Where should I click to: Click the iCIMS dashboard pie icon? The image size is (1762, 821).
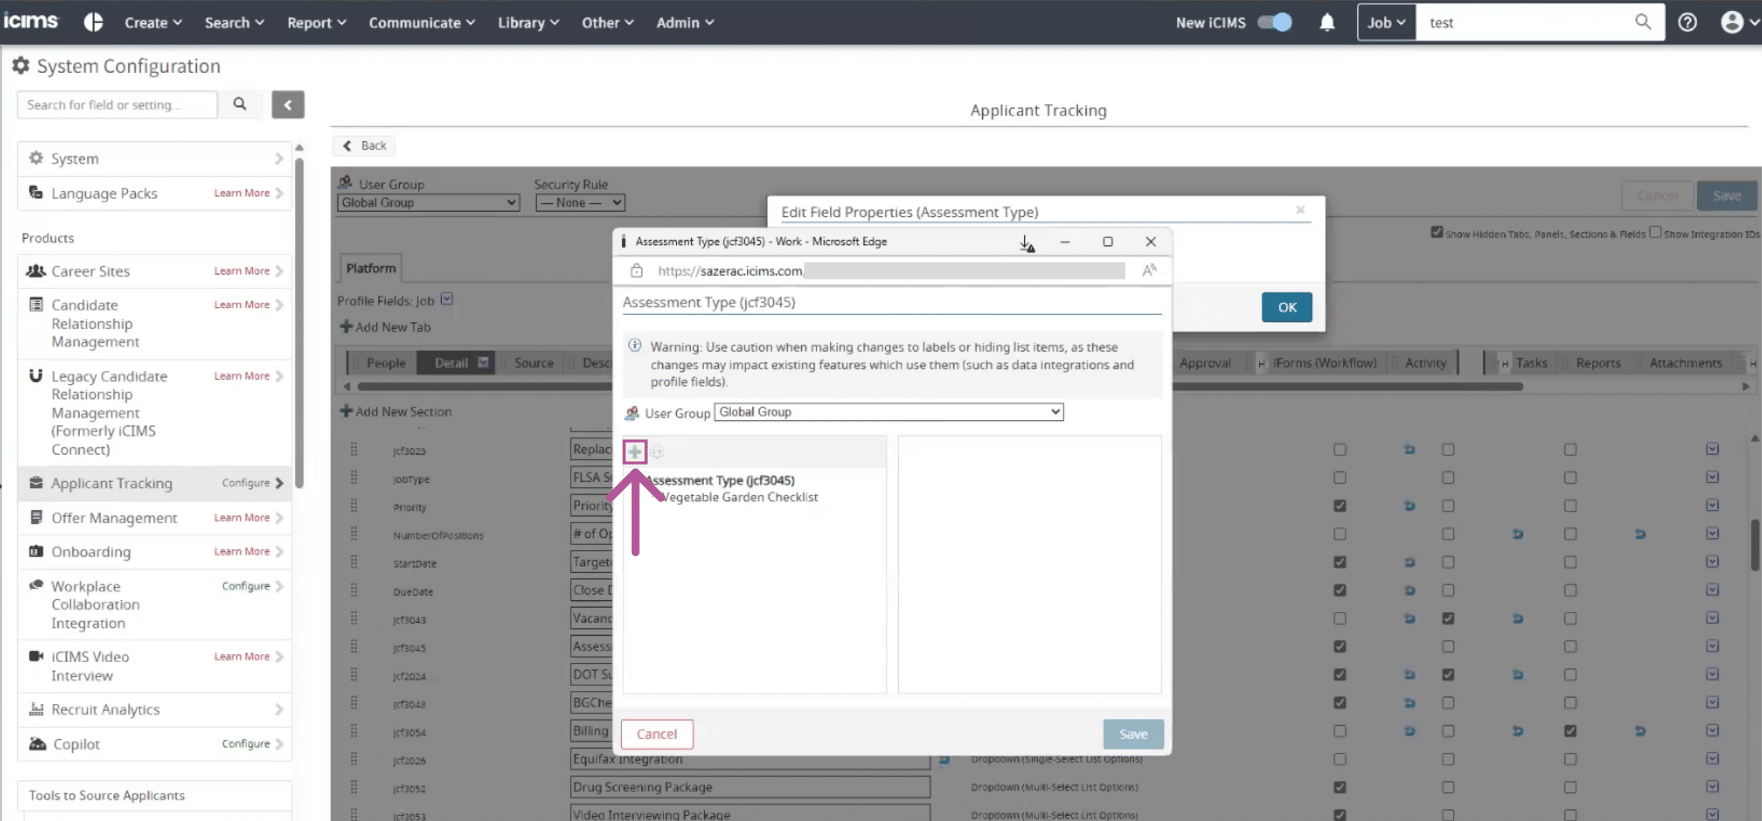tap(94, 23)
